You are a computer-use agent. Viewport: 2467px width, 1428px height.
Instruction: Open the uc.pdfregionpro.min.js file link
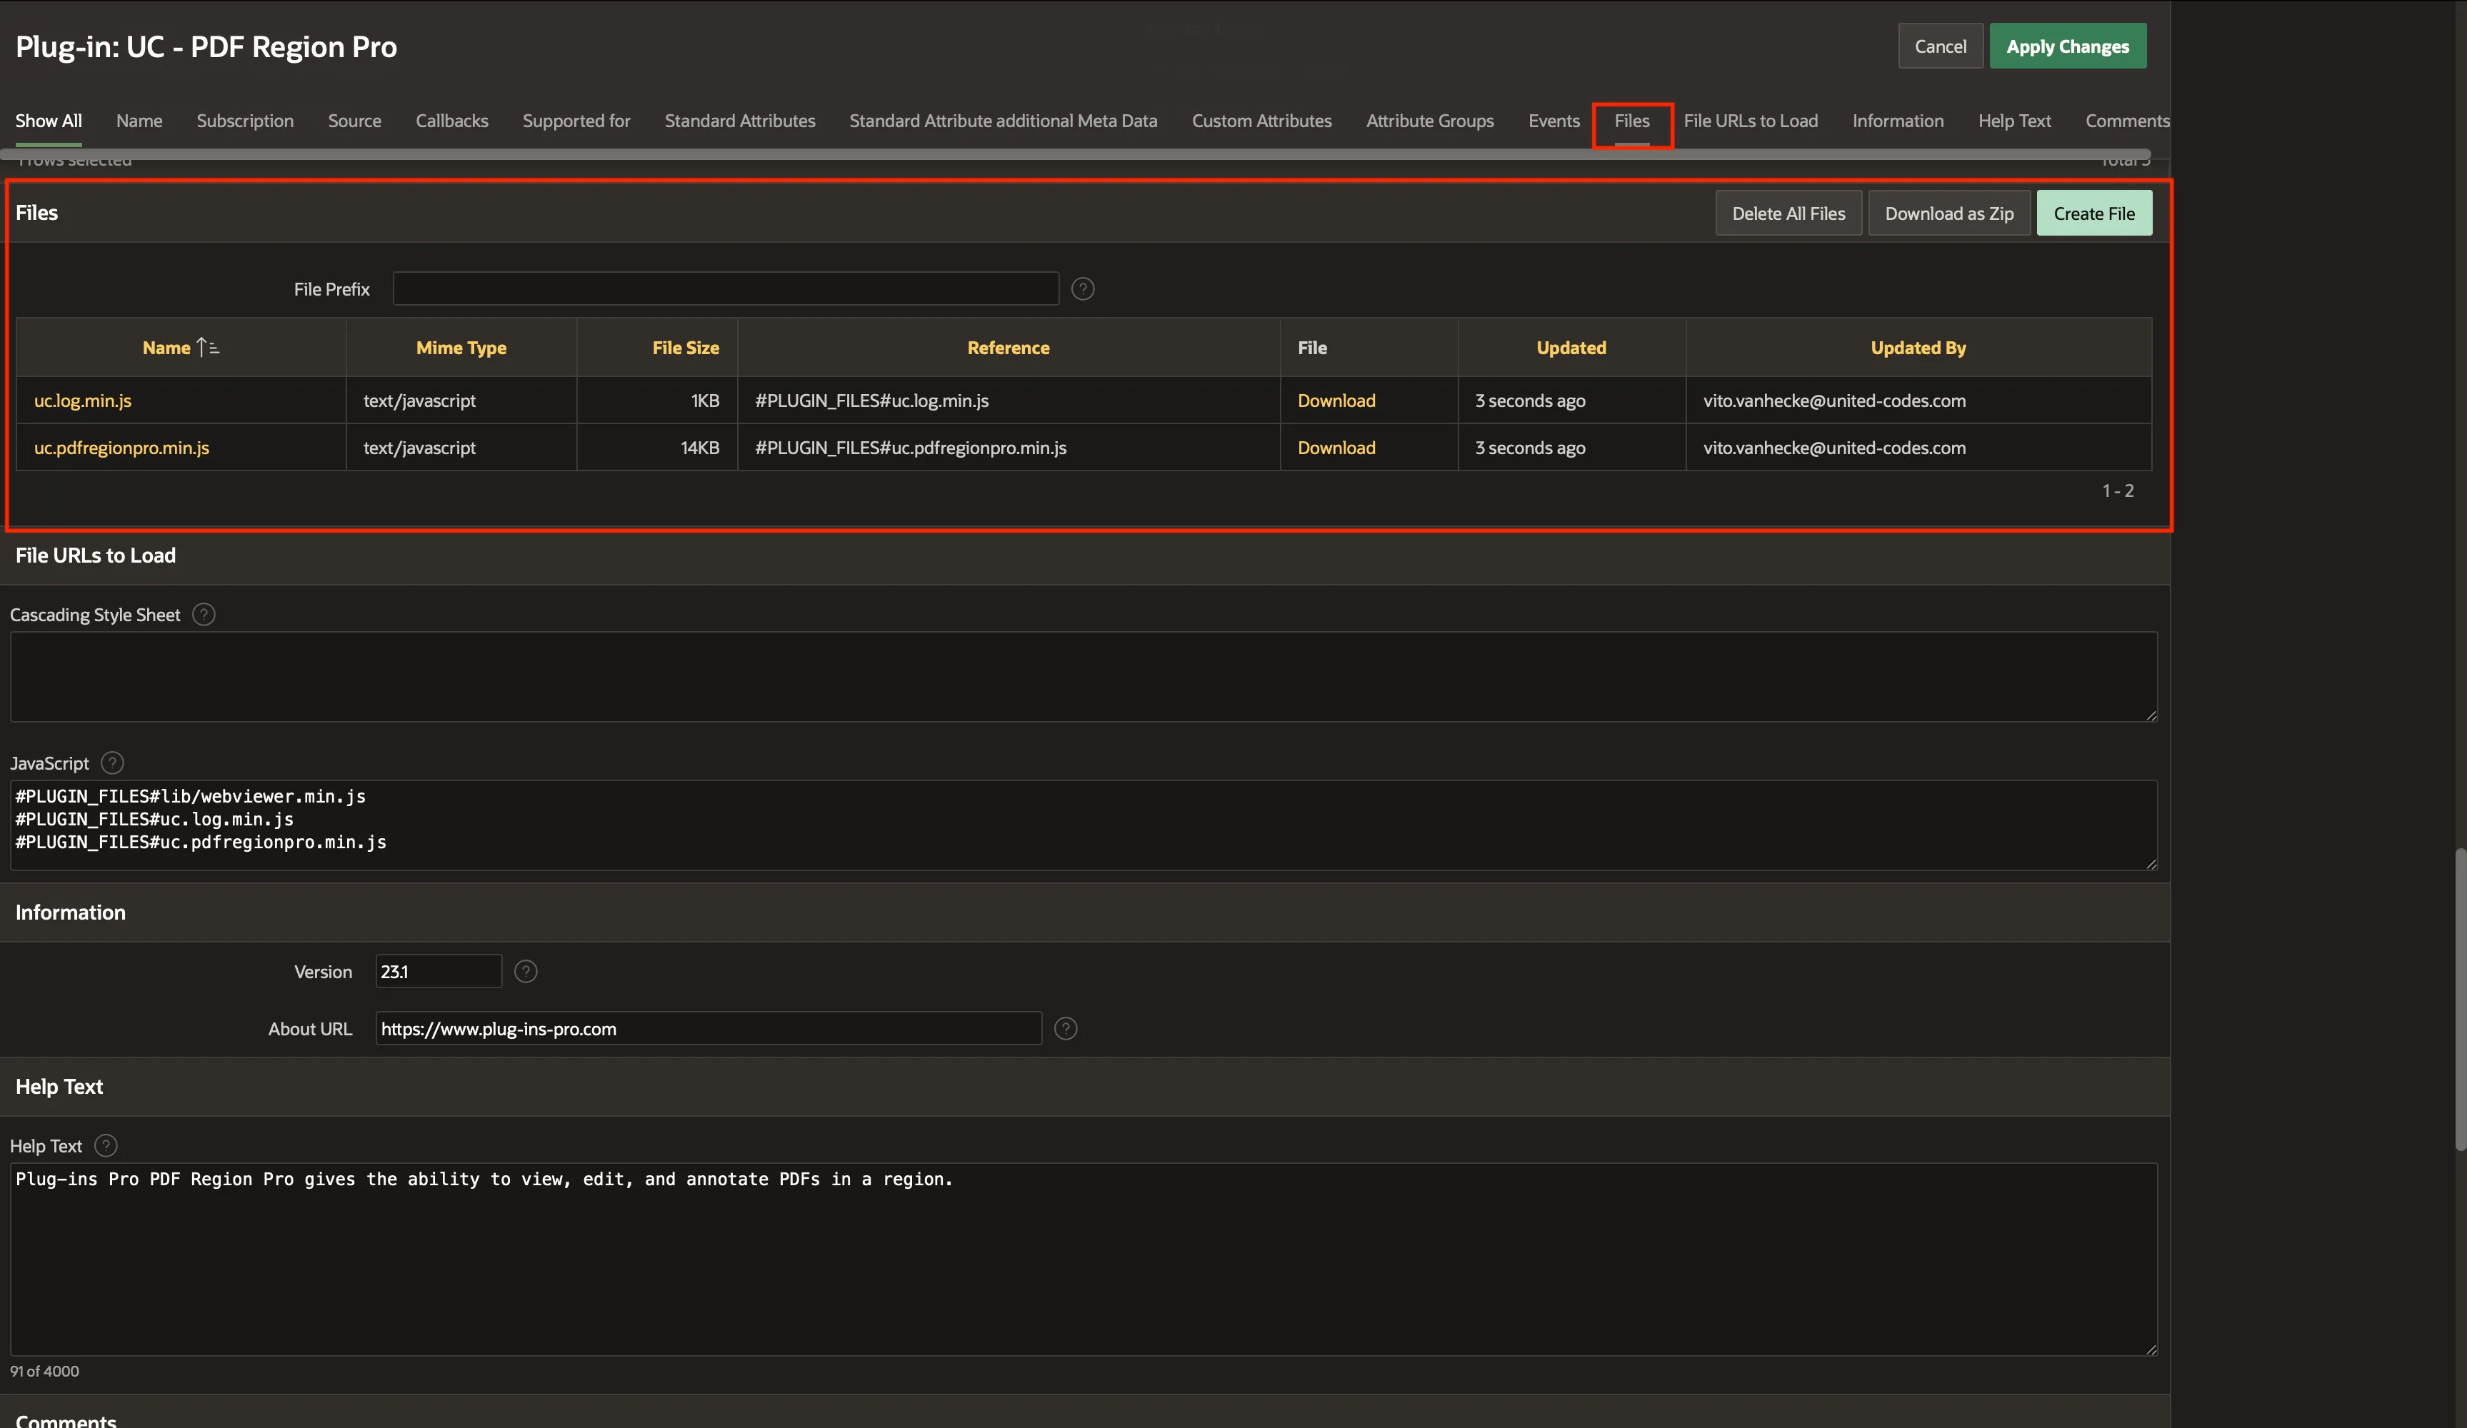(x=121, y=447)
